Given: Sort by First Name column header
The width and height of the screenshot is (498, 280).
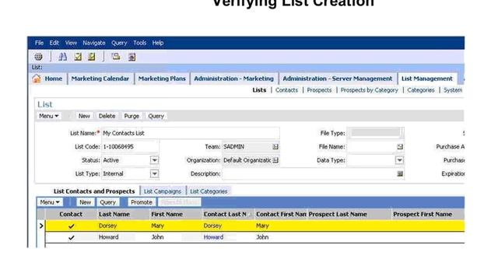Looking at the screenshot, I should (x=176, y=215).
